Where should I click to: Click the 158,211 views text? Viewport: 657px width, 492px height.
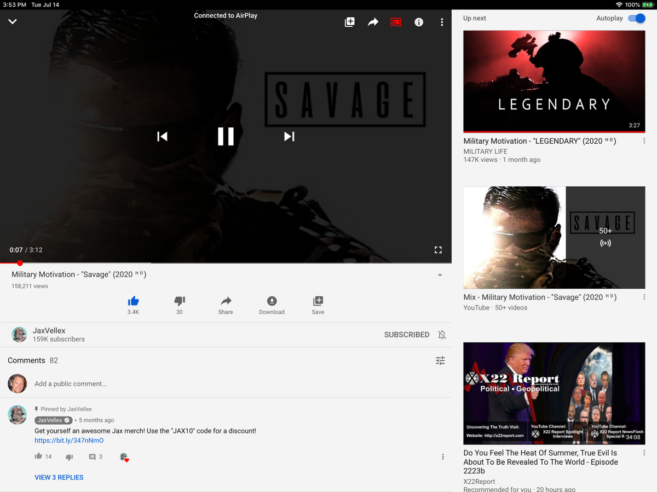click(30, 286)
